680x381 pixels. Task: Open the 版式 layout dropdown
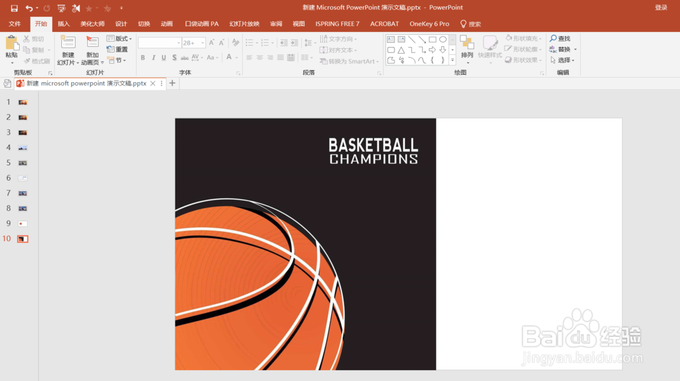119,39
